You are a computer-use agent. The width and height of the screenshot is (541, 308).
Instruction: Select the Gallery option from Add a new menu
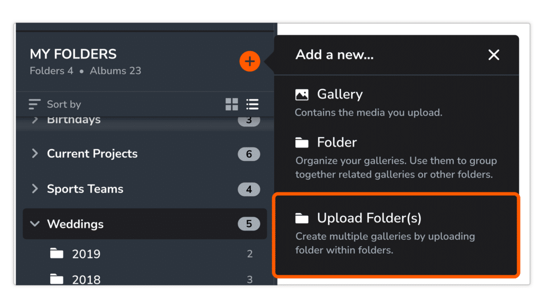[x=339, y=94]
